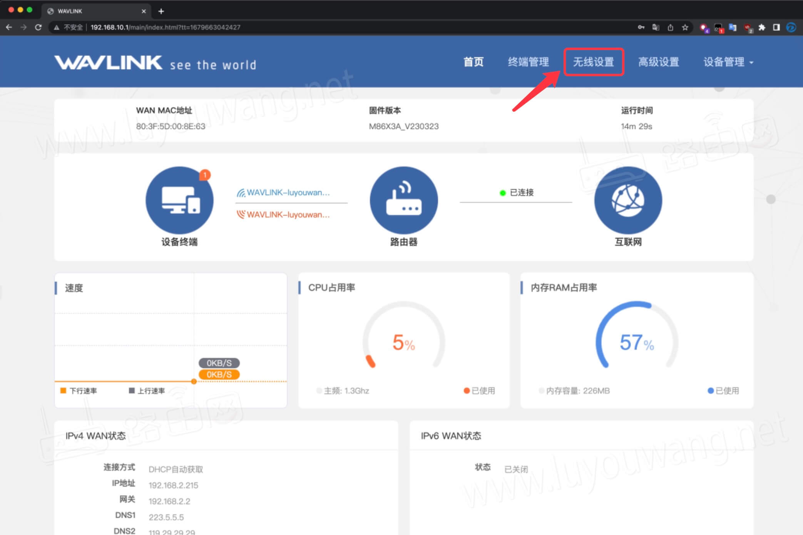Click the 设备终端 device terminal icon
803x535 pixels.
point(179,200)
